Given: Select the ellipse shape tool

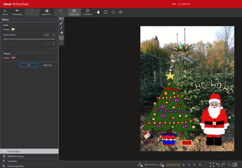Looking at the screenshot, I should [x=61, y=43].
